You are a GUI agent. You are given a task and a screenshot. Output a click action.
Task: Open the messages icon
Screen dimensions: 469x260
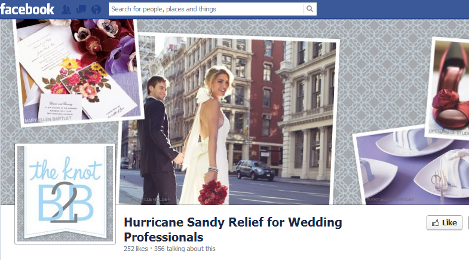(81, 10)
